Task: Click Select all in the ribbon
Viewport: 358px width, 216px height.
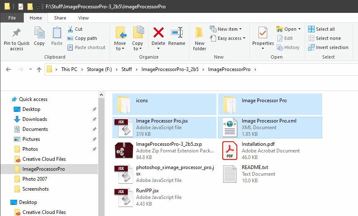Action: click(x=321, y=29)
